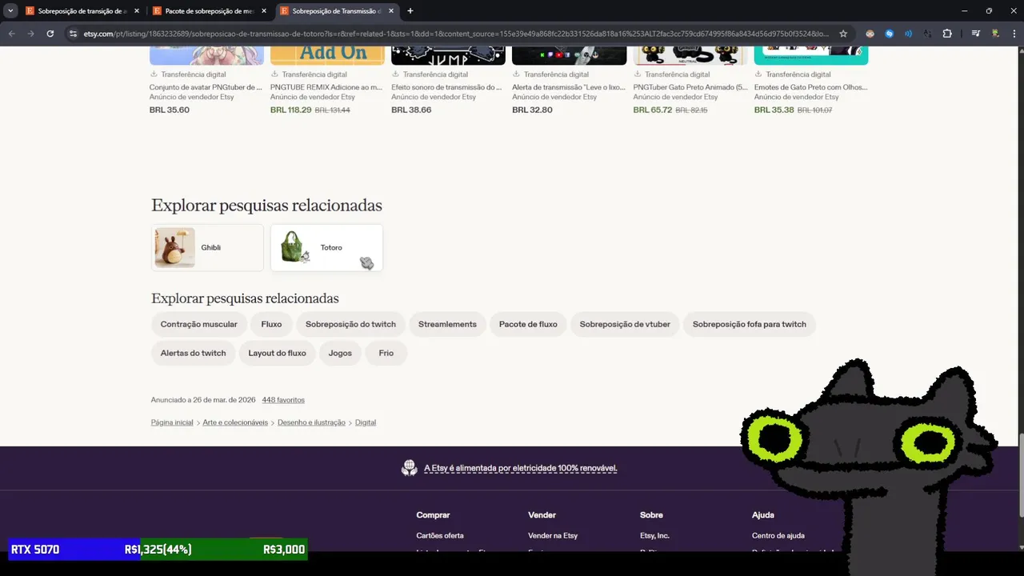Close the Sobreposição de transição tab

click(x=137, y=11)
